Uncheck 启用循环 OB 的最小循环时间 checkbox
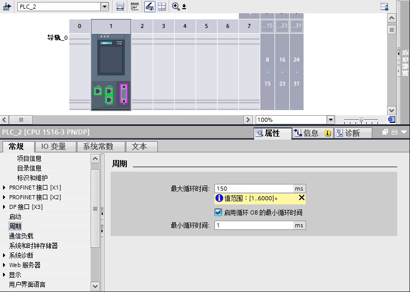This screenshot has width=410, height=292. click(218, 213)
